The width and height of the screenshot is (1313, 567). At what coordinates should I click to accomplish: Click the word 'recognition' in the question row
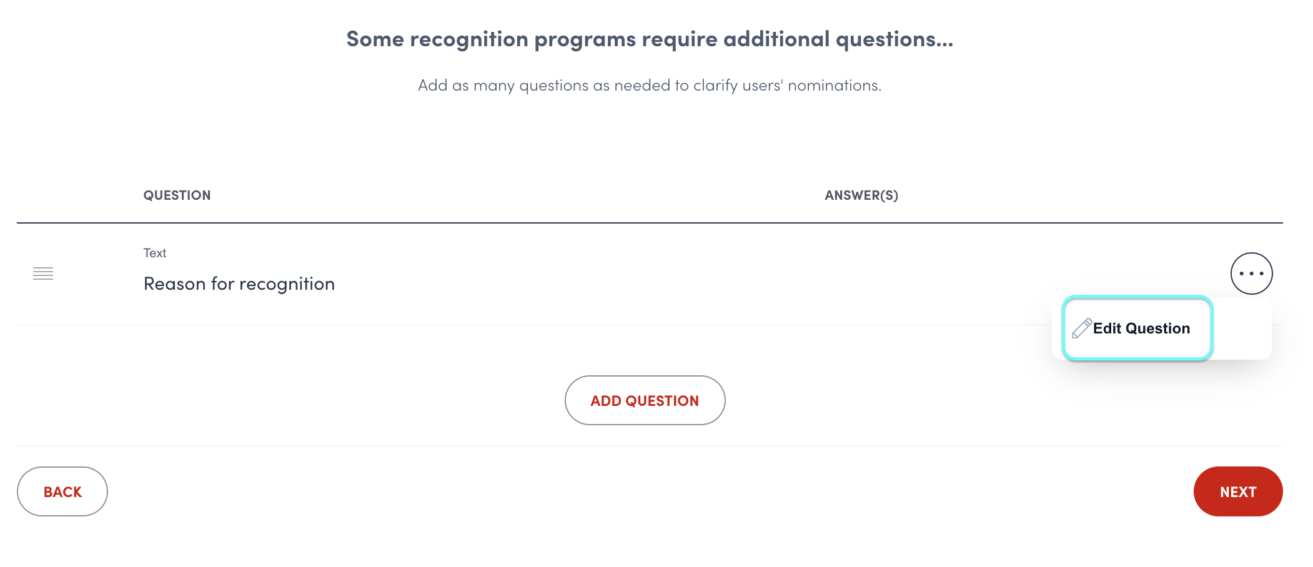click(x=287, y=284)
